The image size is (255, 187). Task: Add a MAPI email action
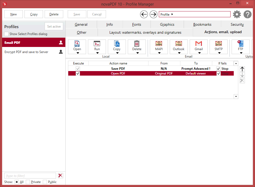click(159, 47)
